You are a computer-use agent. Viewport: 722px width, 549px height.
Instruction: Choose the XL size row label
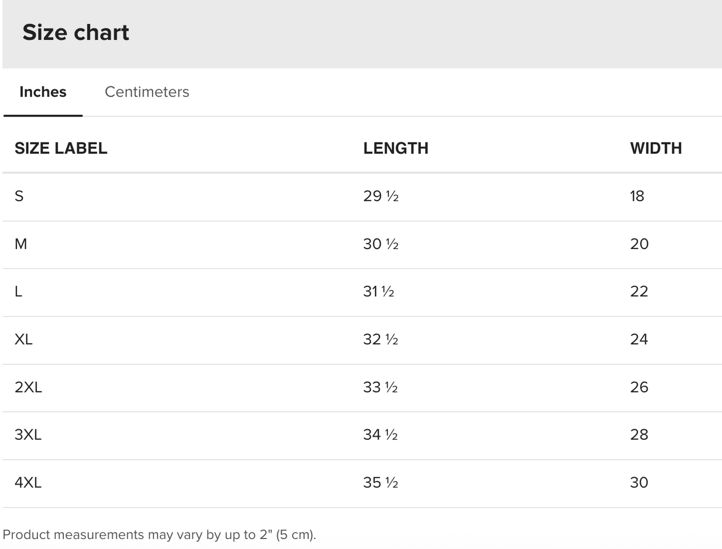point(23,339)
